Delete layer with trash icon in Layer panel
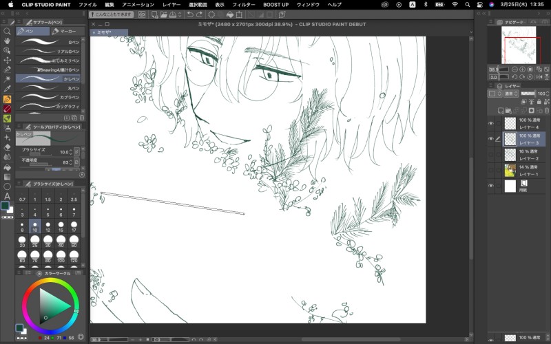551x344 pixels. click(x=546, y=111)
